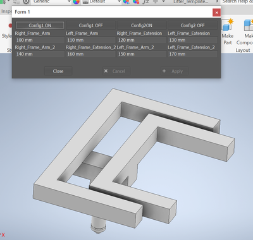Click the Close button in Form 1
This screenshot has height=240, width=253.
pyautogui.click(x=58, y=71)
